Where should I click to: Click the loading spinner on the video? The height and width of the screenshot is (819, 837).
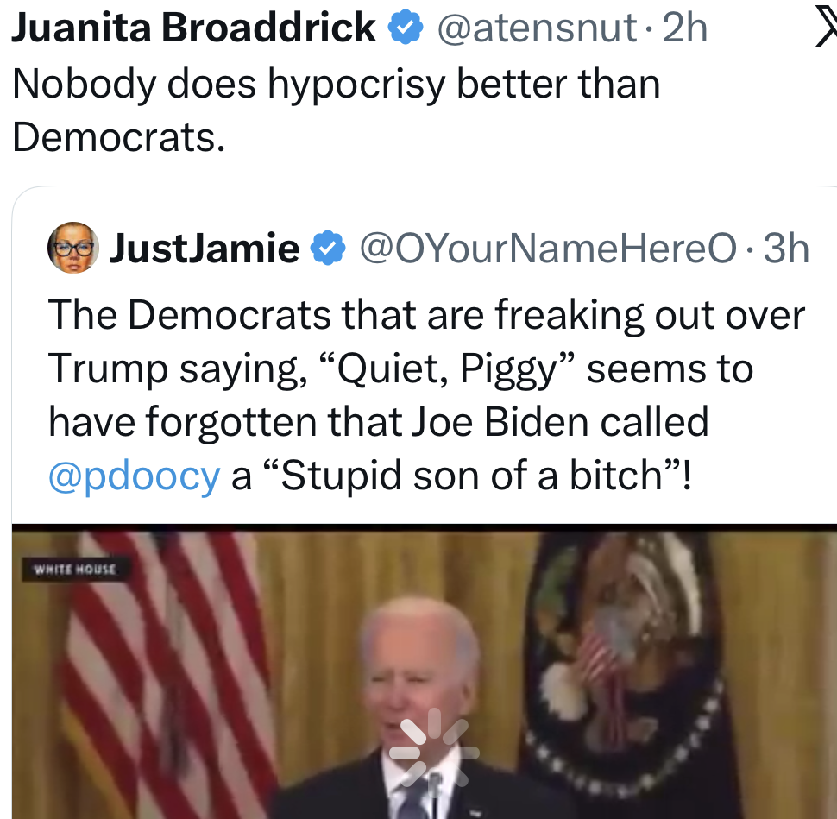click(x=433, y=749)
